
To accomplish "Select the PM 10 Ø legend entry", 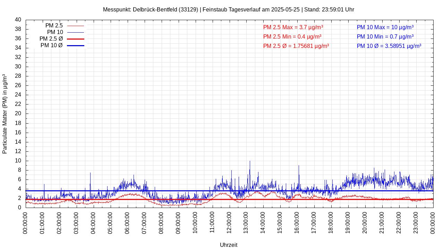I will [x=51, y=45].
